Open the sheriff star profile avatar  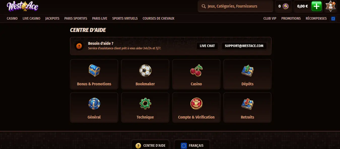(x=330, y=6)
